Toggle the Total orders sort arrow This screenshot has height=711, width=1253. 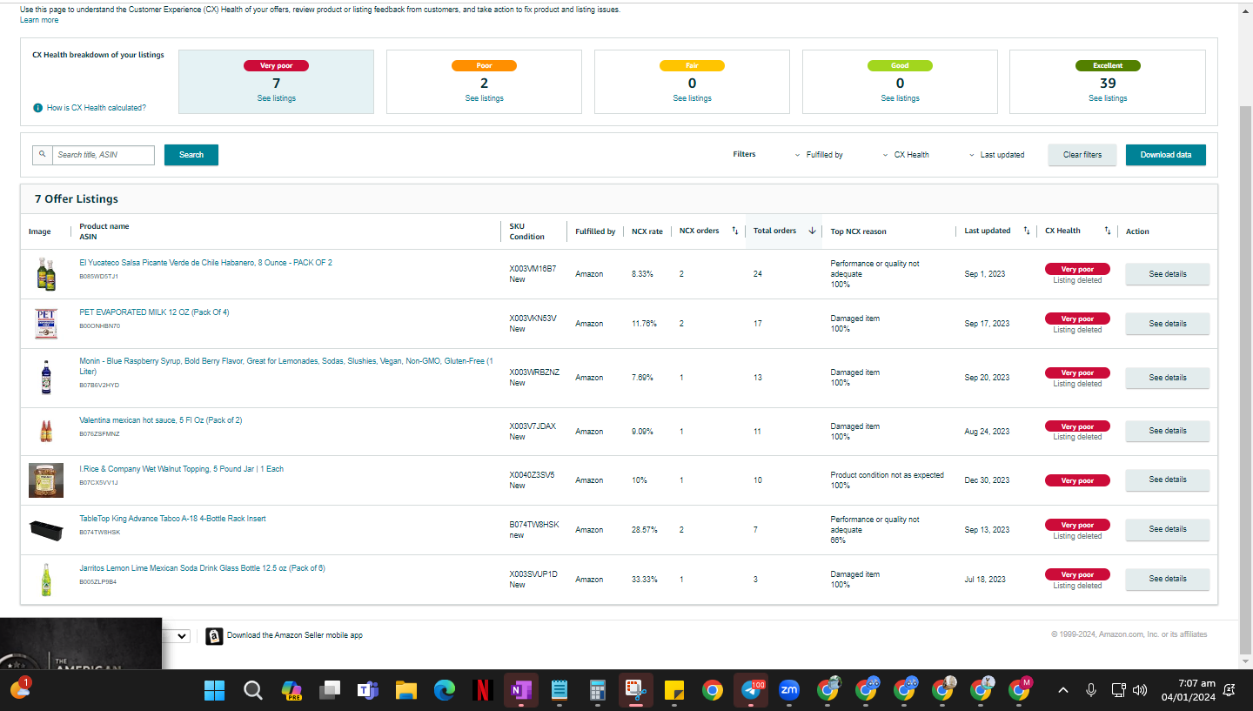click(x=812, y=231)
